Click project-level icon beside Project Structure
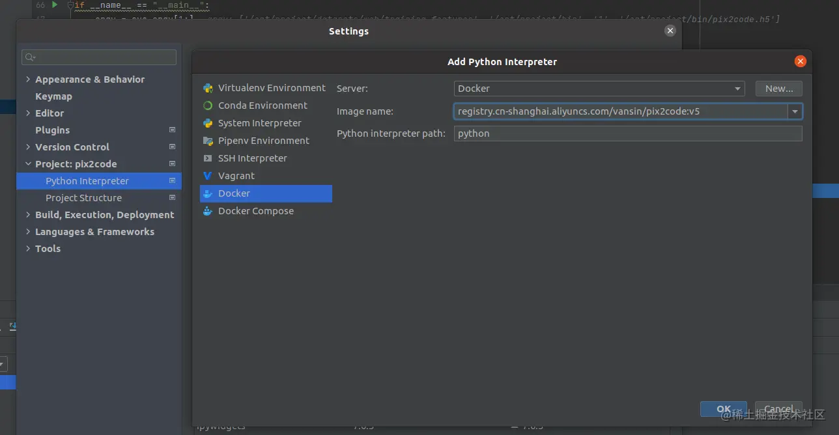The width and height of the screenshot is (839, 435). click(x=172, y=198)
